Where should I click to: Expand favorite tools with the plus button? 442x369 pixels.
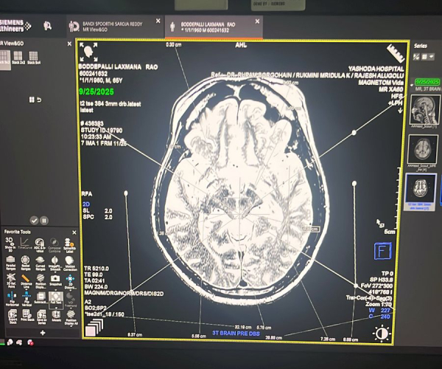[42, 333]
